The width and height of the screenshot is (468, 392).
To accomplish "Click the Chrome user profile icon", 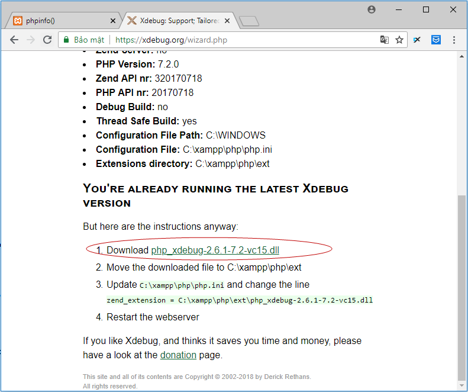I will (x=372, y=9).
